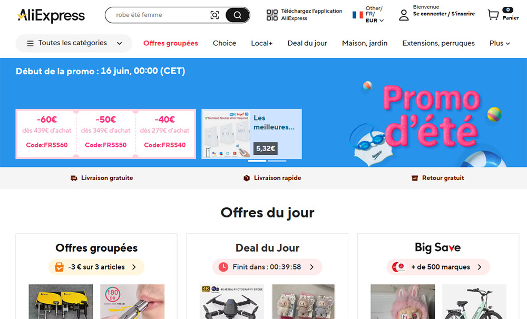Open the shopping cart icon
The image size is (527, 319).
(x=493, y=14)
